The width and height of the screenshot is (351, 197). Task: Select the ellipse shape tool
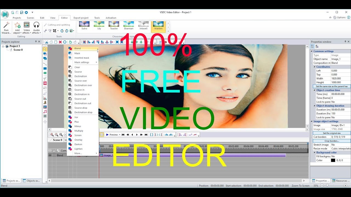[x=45, y=73]
